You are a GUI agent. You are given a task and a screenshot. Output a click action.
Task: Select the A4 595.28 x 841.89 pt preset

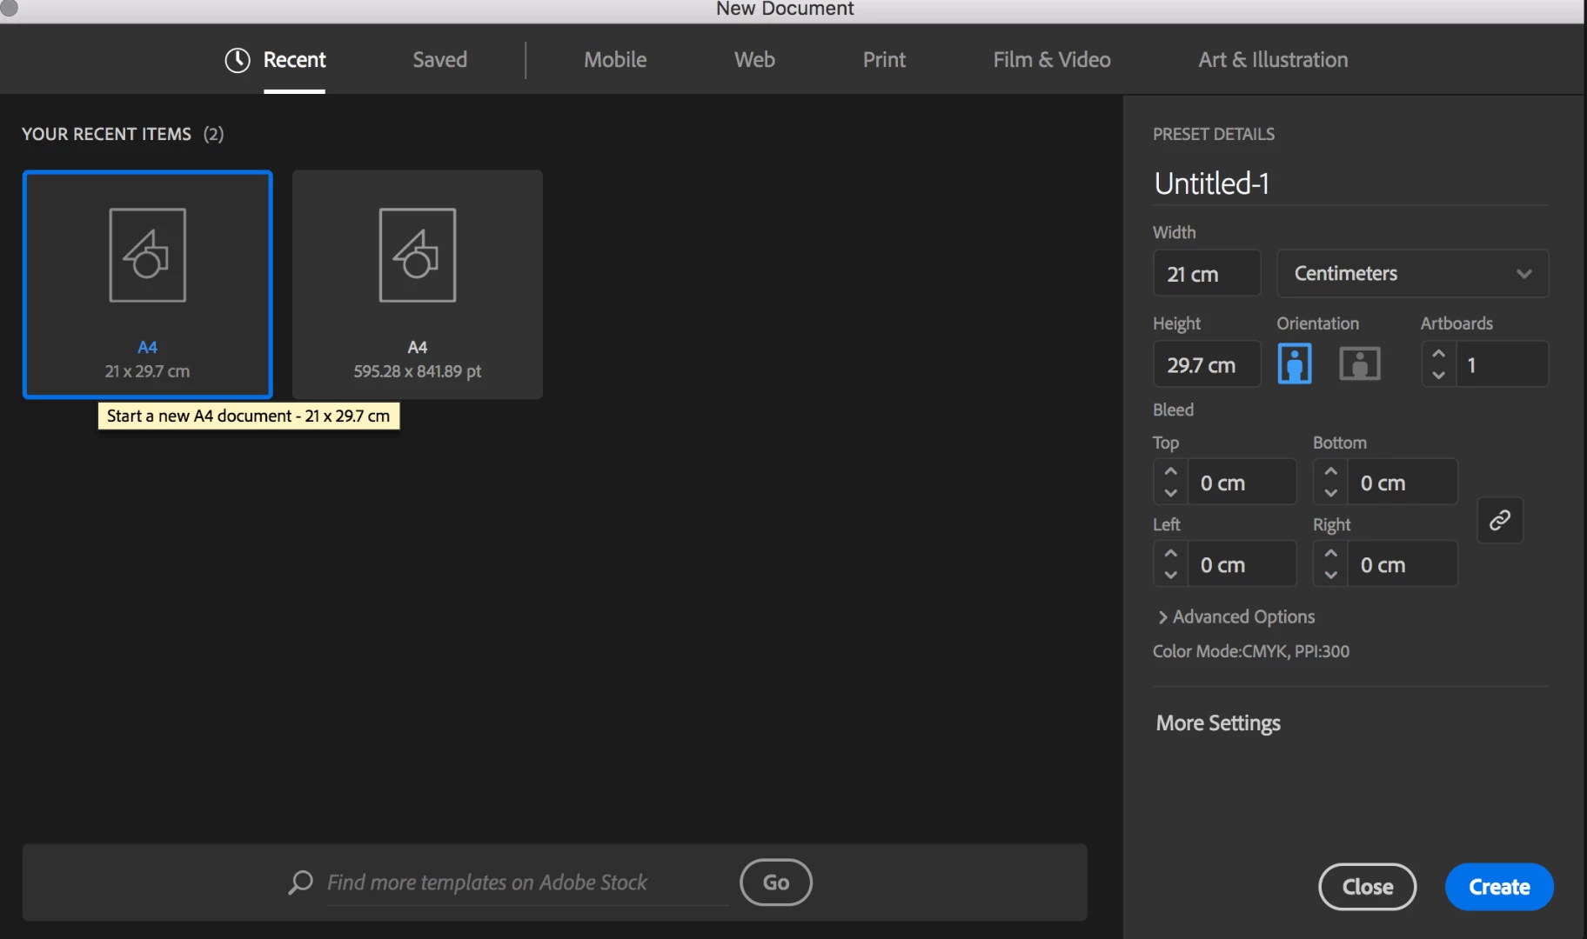[x=417, y=284]
